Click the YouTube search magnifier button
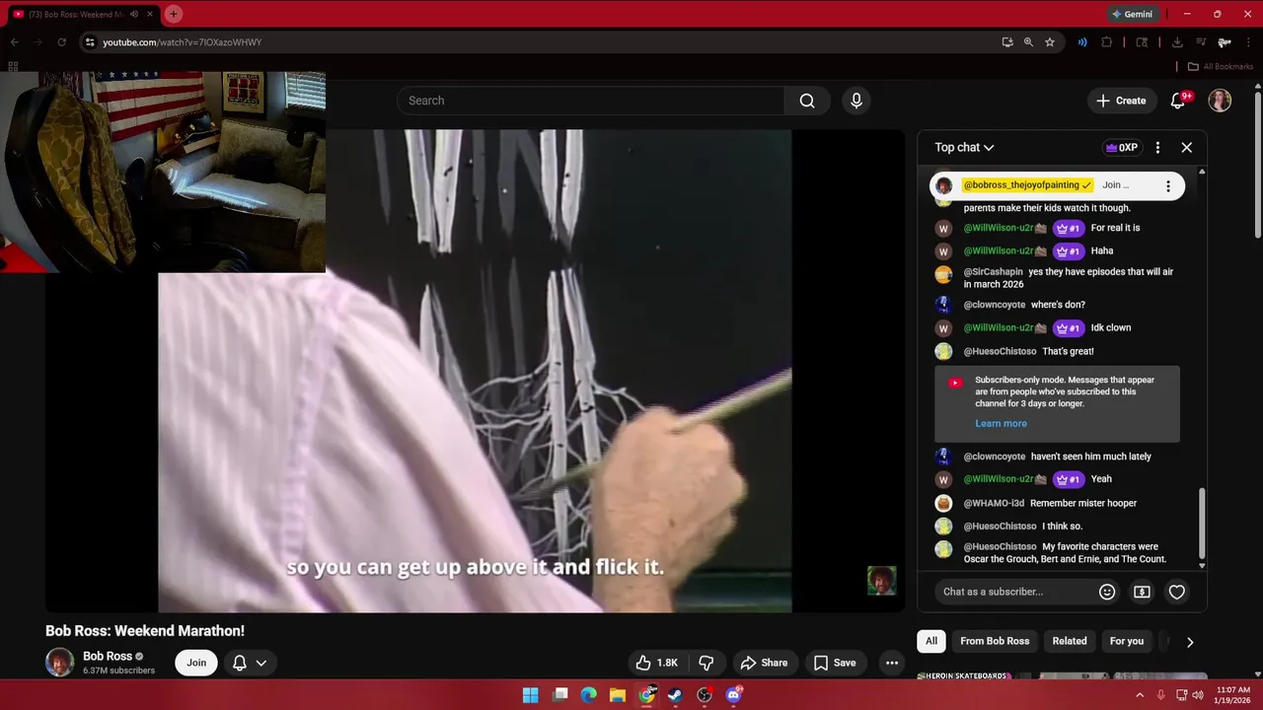Image resolution: width=1263 pixels, height=710 pixels. point(807,101)
